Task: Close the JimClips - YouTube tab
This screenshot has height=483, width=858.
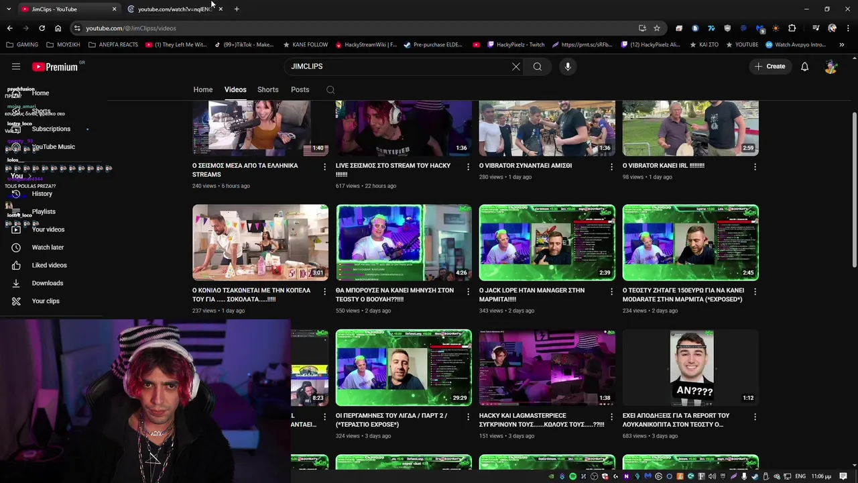Action: pyautogui.click(x=114, y=9)
